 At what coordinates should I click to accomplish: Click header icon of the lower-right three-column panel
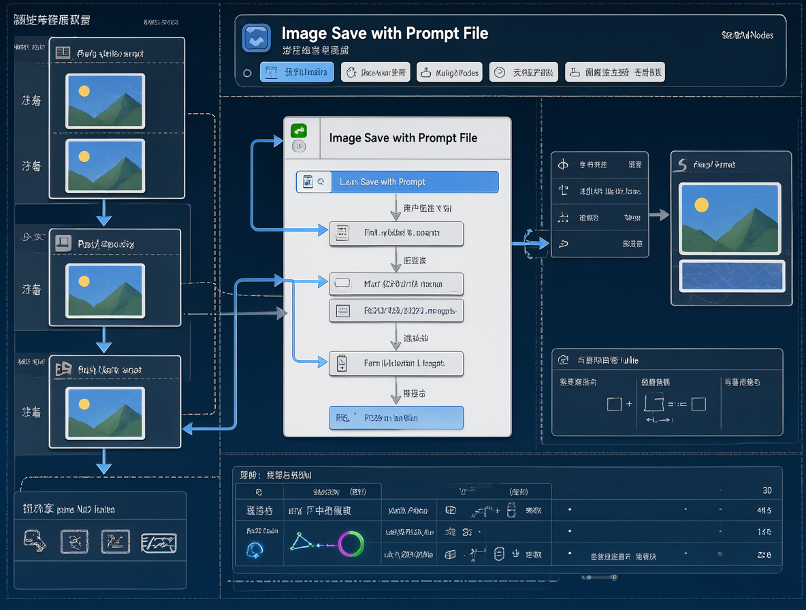(x=564, y=359)
